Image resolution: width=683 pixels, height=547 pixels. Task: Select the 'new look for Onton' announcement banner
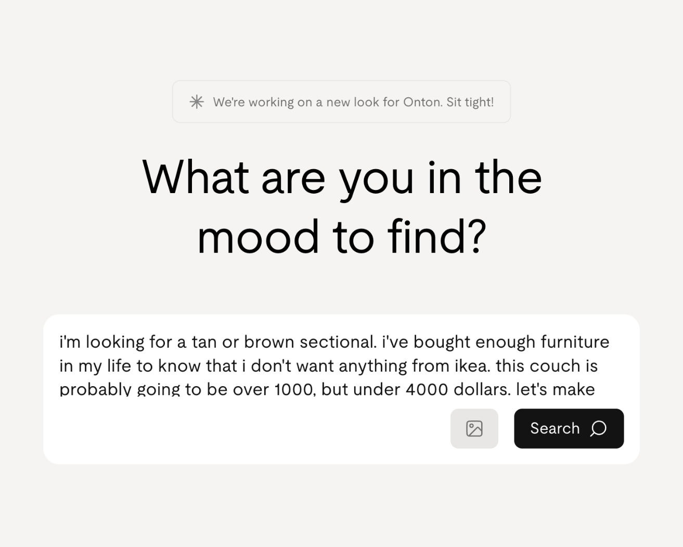click(341, 101)
